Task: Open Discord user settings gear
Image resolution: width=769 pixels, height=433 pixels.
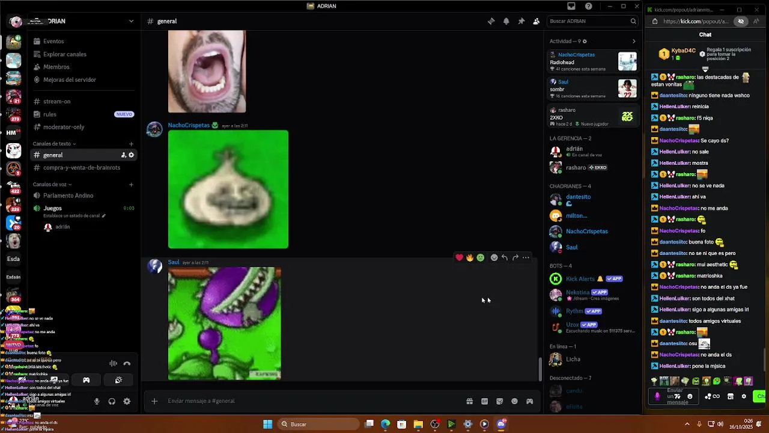Action: [x=127, y=401]
